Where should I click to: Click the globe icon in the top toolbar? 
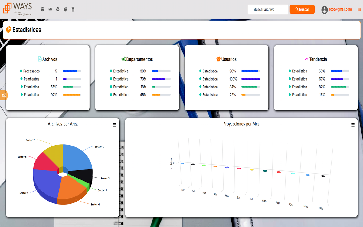43,9
